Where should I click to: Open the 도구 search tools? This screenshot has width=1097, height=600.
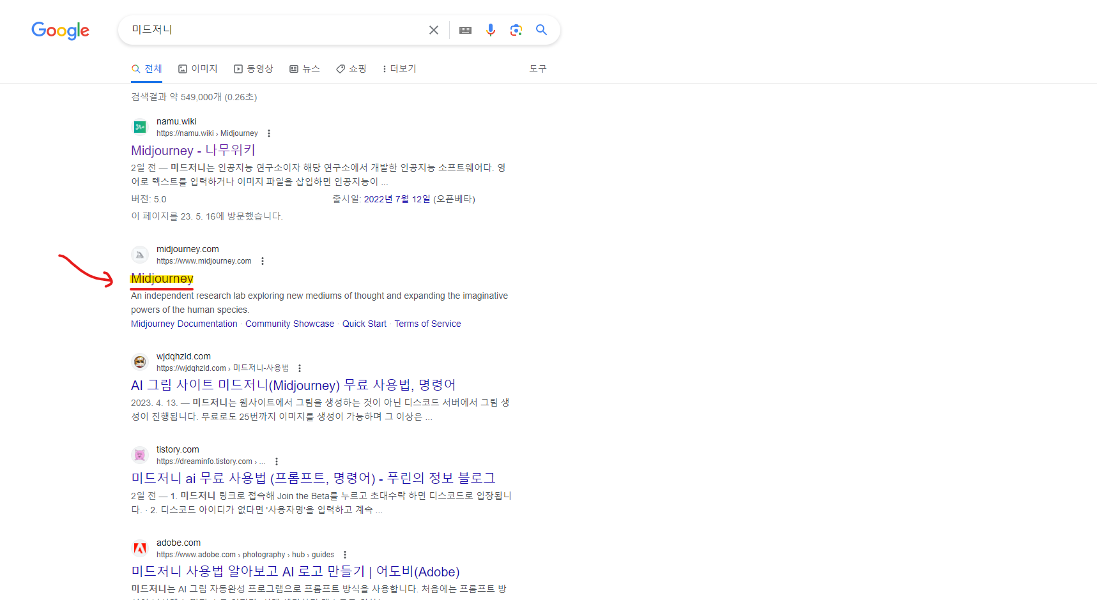click(538, 69)
